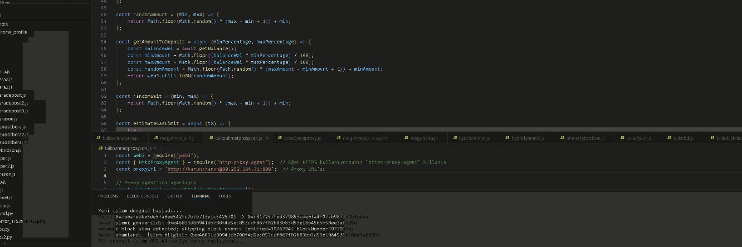Click the underlined proxy URL string on line 3
The image size is (742, 247).
(x=219, y=169)
